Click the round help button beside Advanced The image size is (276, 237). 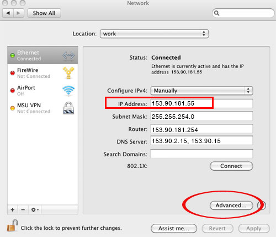click(262, 206)
